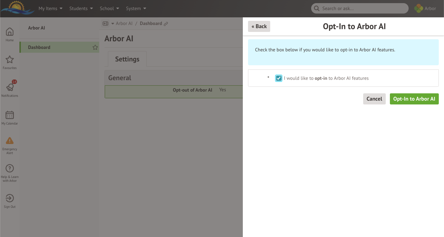Viewport: 444px width, 237px height.
Task: Open Help & Learn with Arbor
Action: (x=9, y=170)
